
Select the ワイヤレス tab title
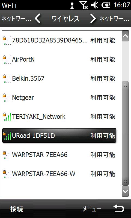[65, 19]
